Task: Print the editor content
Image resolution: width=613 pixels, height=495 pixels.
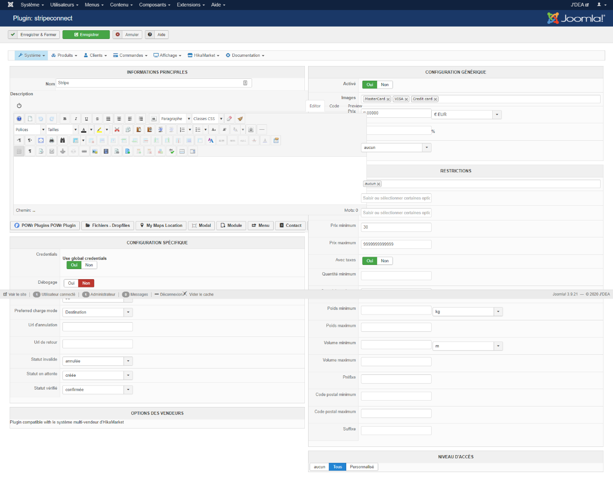Action: click(x=51, y=140)
